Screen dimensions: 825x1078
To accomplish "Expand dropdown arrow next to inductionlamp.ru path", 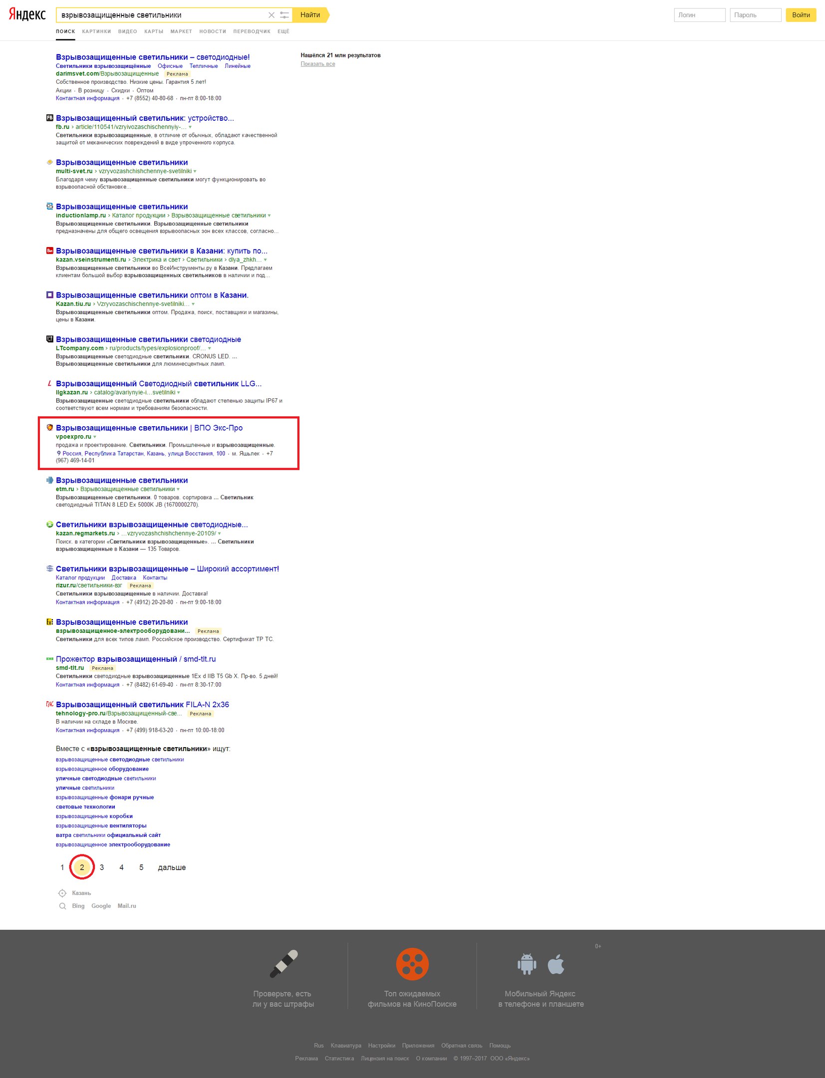I will (270, 216).
